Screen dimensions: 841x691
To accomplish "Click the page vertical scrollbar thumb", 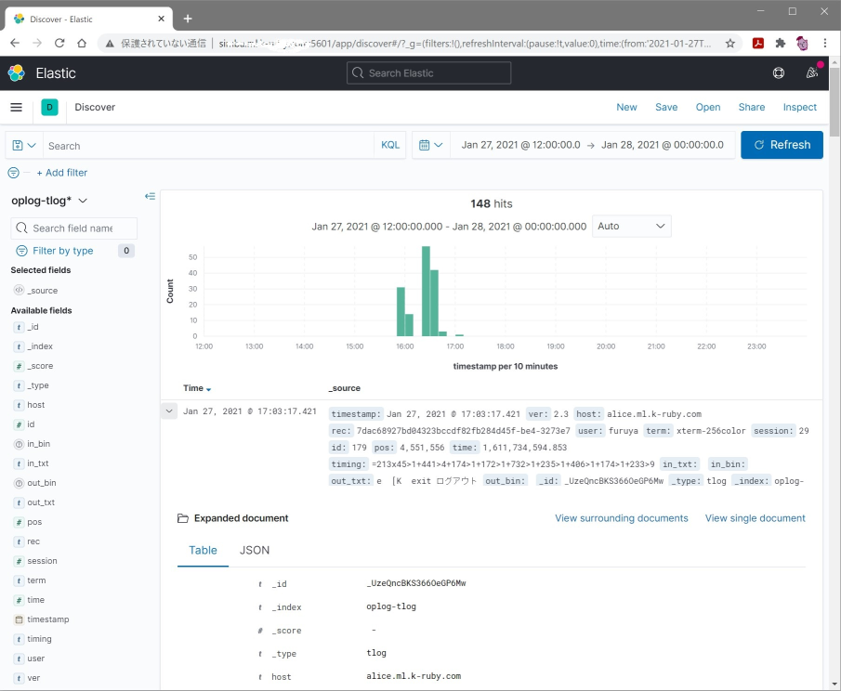I will tap(834, 102).
